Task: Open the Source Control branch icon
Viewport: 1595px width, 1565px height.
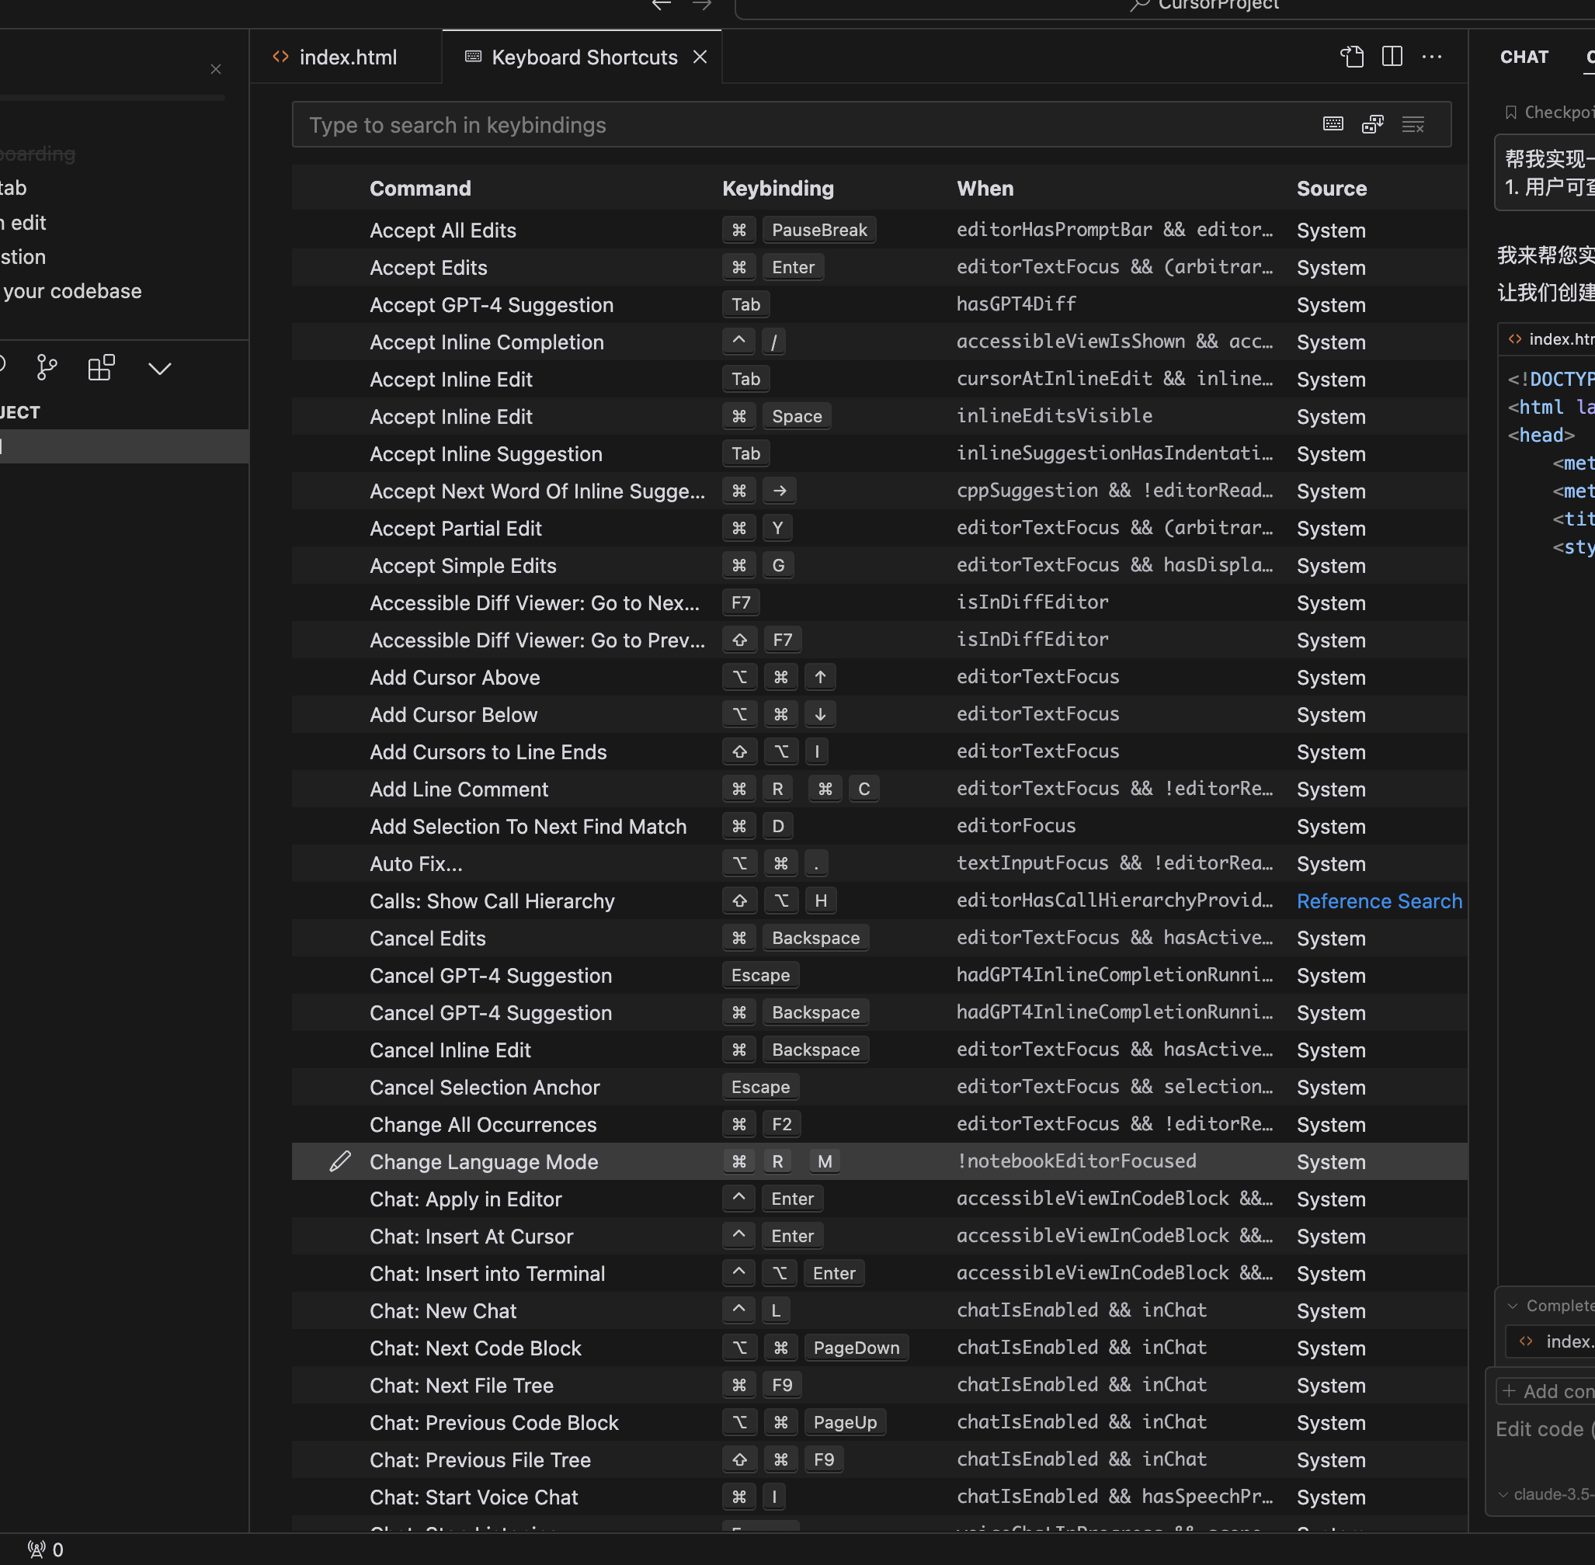Action: (x=47, y=367)
